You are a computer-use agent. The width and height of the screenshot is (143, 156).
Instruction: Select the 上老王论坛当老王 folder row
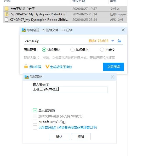tap(65, 9)
